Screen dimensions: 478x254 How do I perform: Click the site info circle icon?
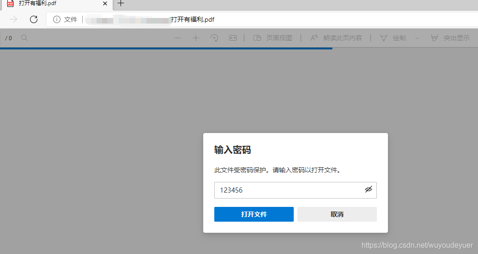(x=57, y=19)
